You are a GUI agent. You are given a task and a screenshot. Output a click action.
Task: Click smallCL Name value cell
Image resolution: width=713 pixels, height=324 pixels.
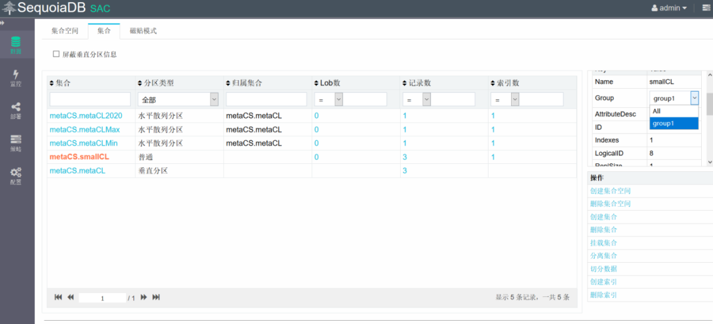click(674, 82)
